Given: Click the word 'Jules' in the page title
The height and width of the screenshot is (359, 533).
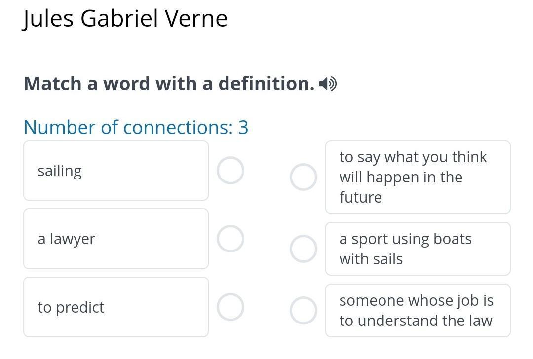Looking at the screenshot, I should (48, 19).
